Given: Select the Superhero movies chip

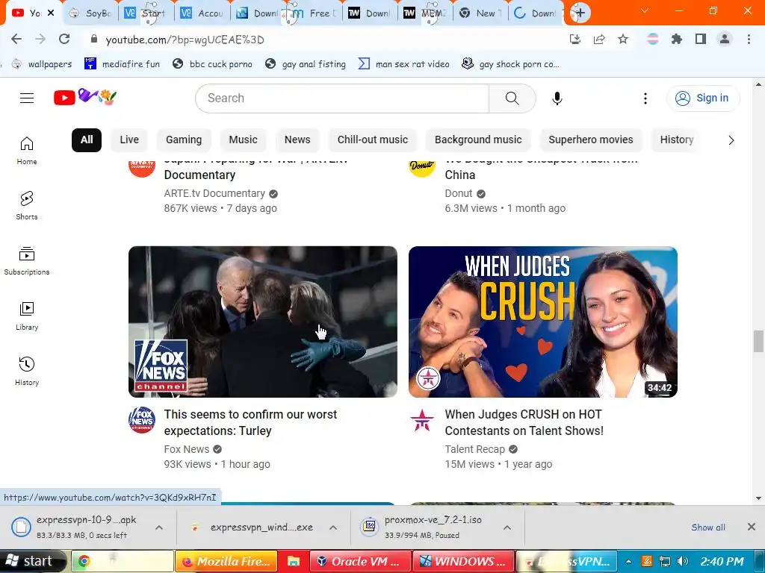Looking at the screenshot, I should pyautogui.click(x=590, y=140).
